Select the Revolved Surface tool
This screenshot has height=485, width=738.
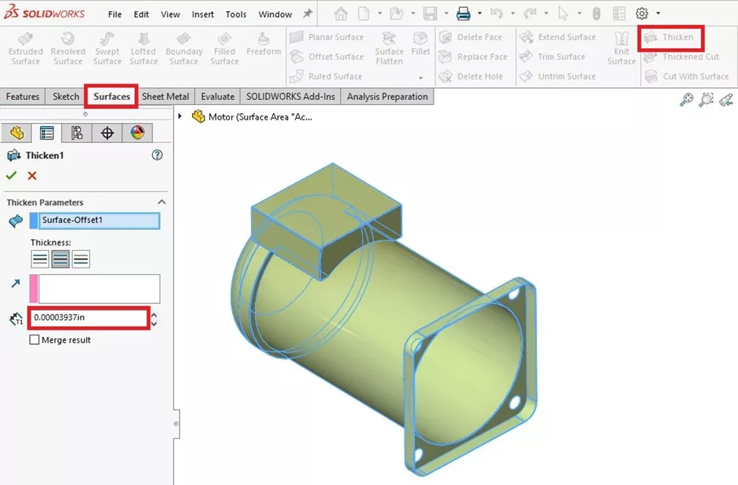(x=68, y=47)
